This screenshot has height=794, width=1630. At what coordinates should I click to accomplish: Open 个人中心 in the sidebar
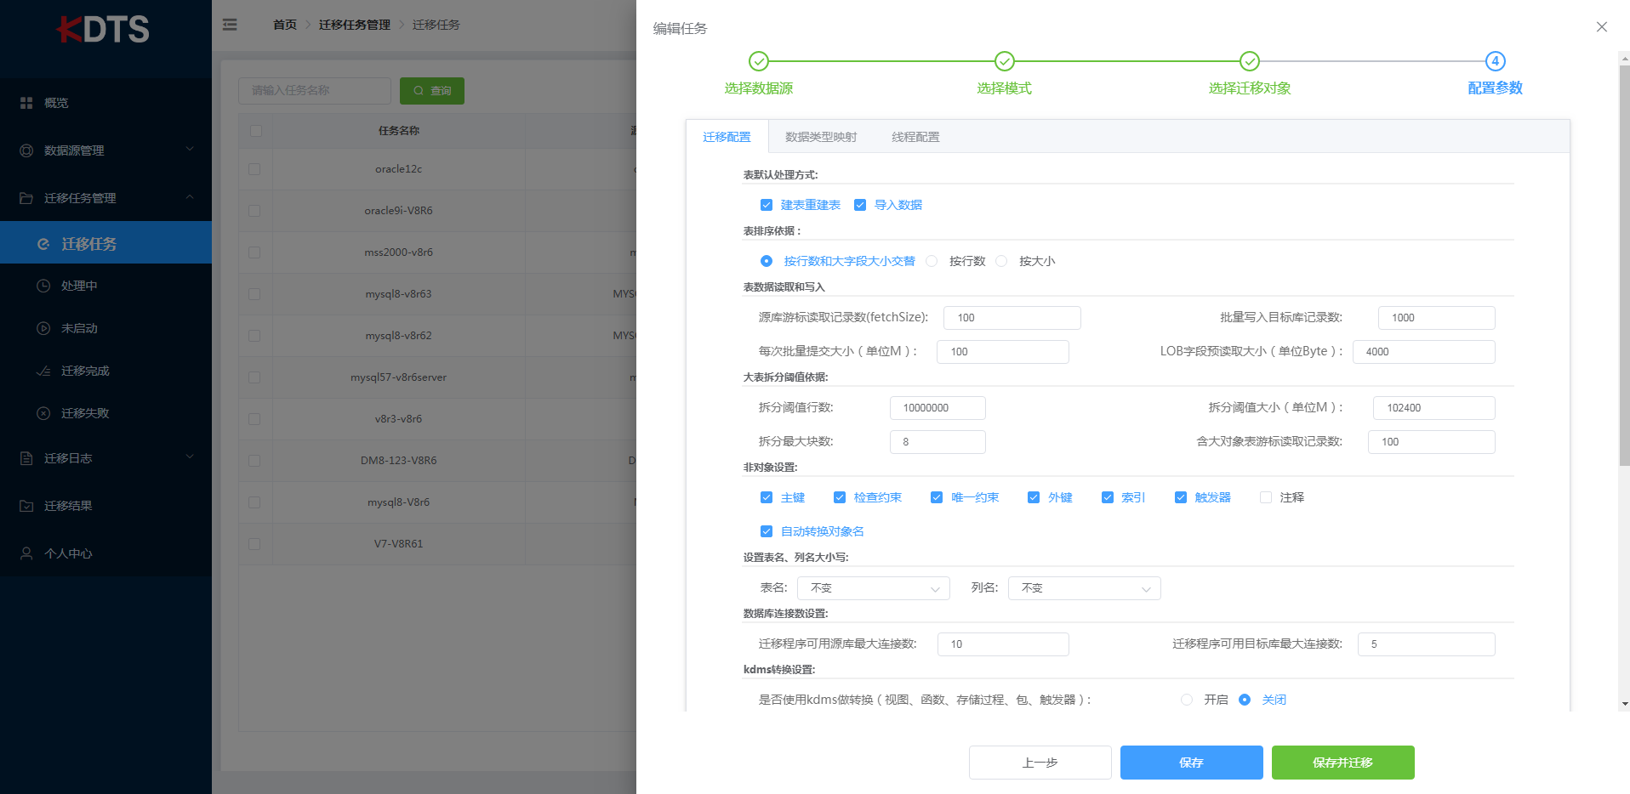[x=105, y=553]
